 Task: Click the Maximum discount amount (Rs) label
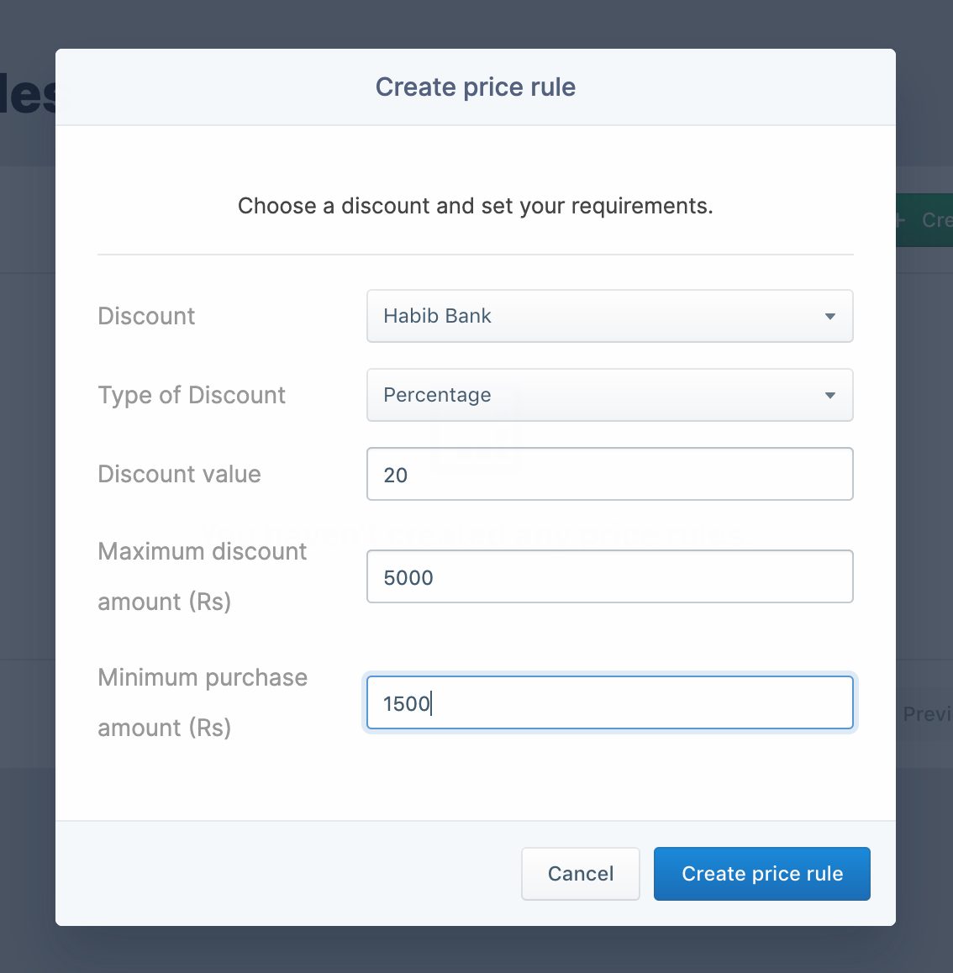point(202,576)
